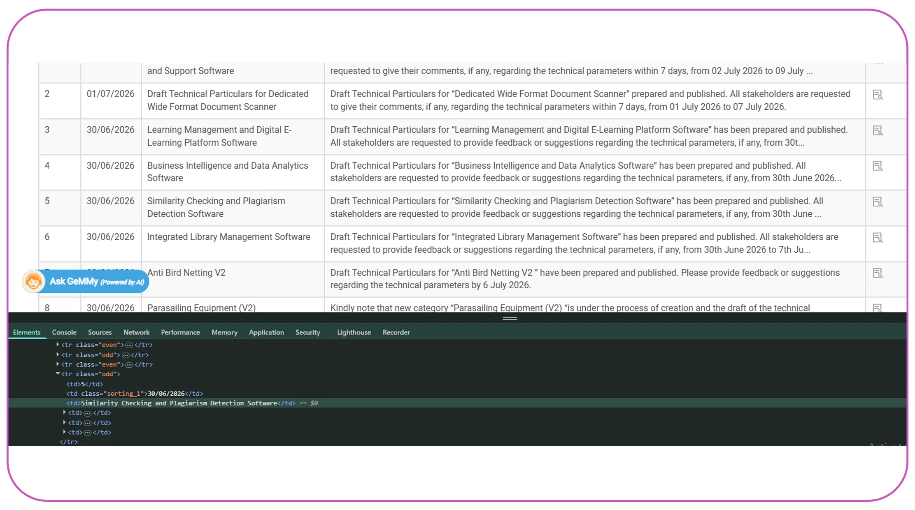The image size is (915, 510).
Task: Select the td 5 element line
Action: pos(85,384)
